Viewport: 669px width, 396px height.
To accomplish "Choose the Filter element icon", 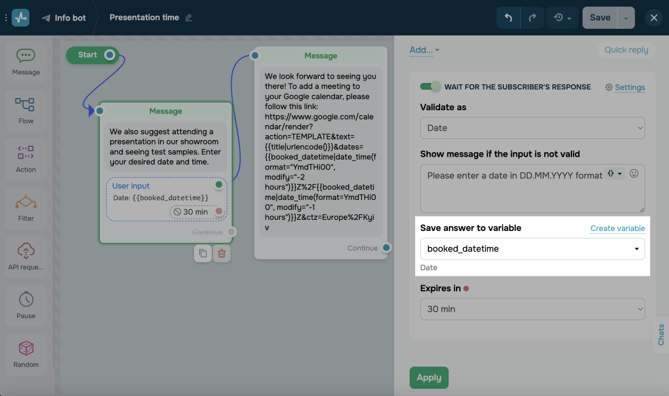I will click(x=26, y=208).
